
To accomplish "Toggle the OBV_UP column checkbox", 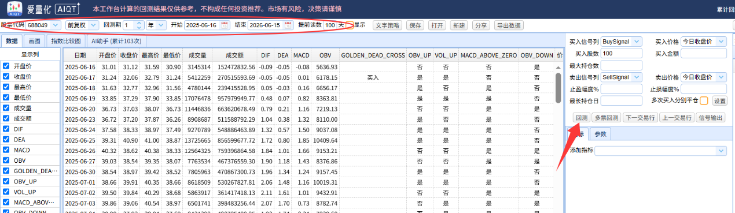I will click(6, 181).
